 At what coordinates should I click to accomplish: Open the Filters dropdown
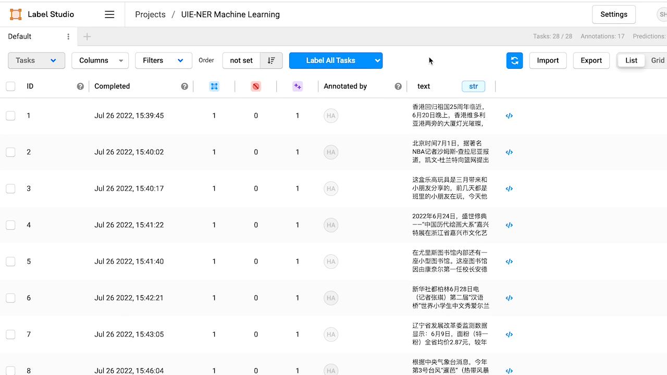coord(163,60)
